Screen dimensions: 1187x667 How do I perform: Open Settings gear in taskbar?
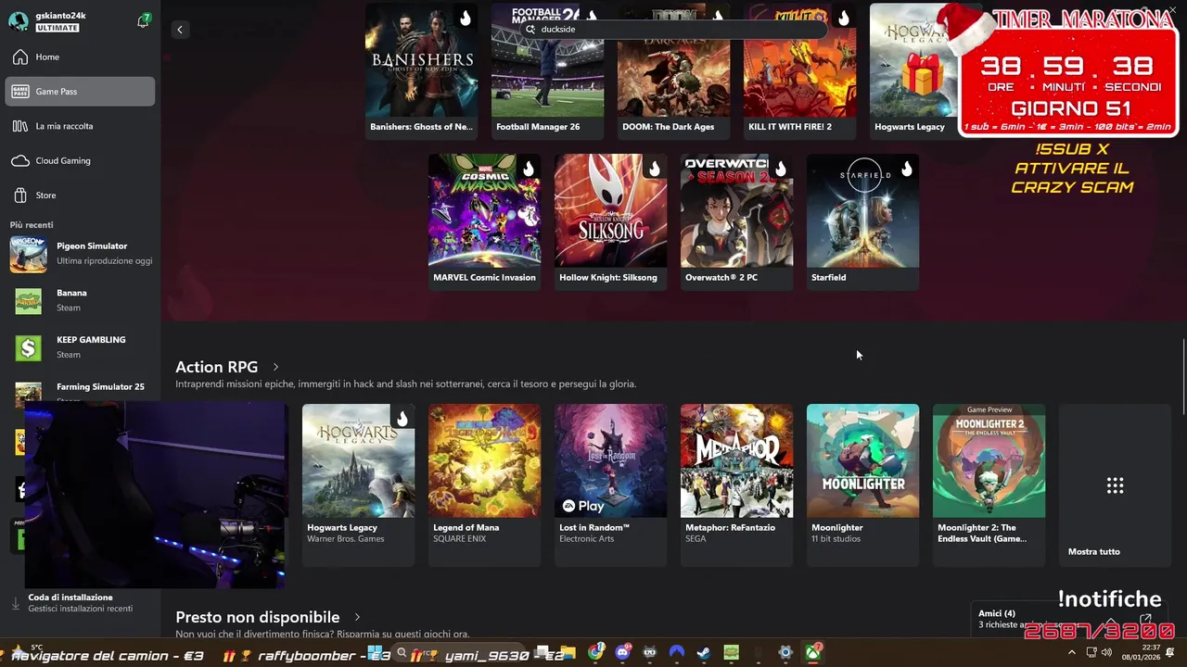tap(785, 653)
